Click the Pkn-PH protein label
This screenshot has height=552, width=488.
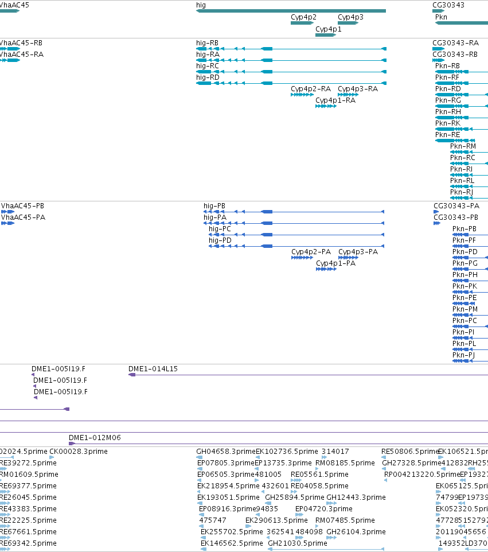click(465, 275)
